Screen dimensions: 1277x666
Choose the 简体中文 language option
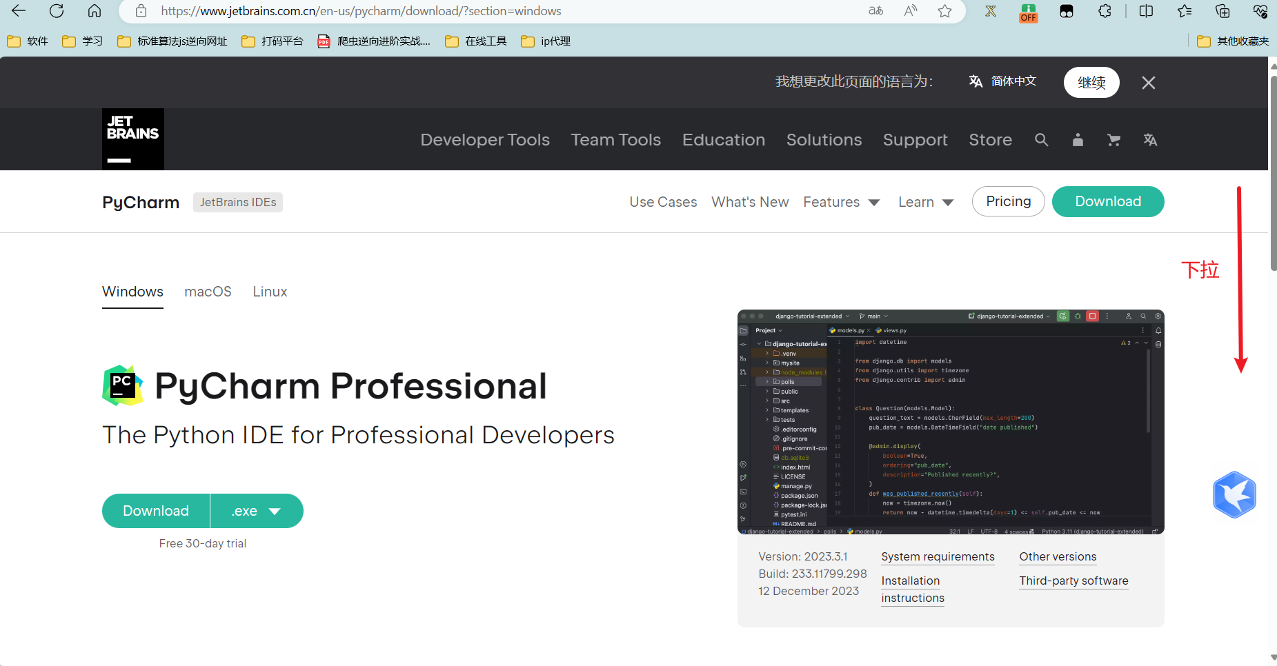click(1003, 81)
